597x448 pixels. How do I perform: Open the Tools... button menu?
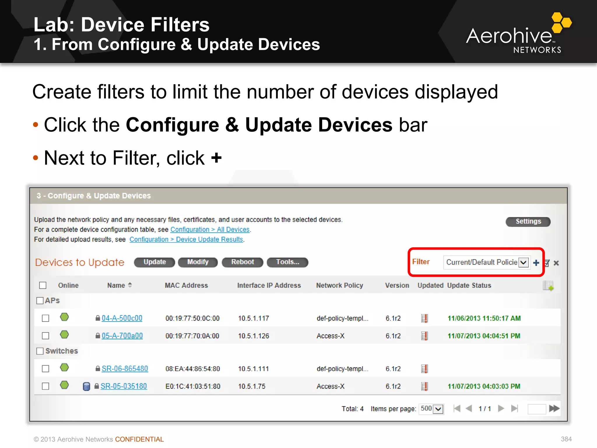(x=288, y=262)
